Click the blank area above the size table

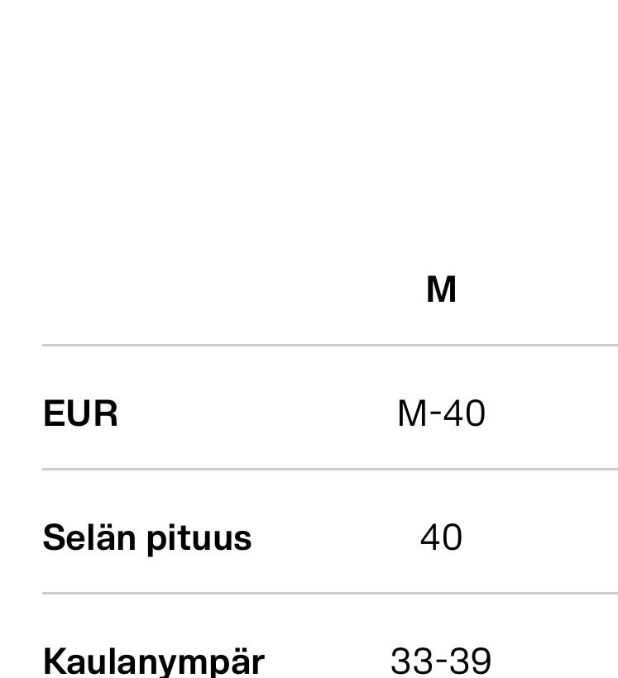click(309, 124)
